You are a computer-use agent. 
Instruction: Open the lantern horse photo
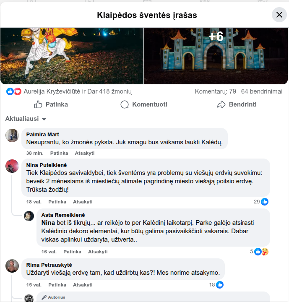coord(72,56)
